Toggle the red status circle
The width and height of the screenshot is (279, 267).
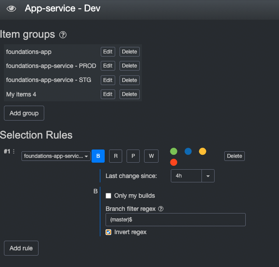pos(174,162)
